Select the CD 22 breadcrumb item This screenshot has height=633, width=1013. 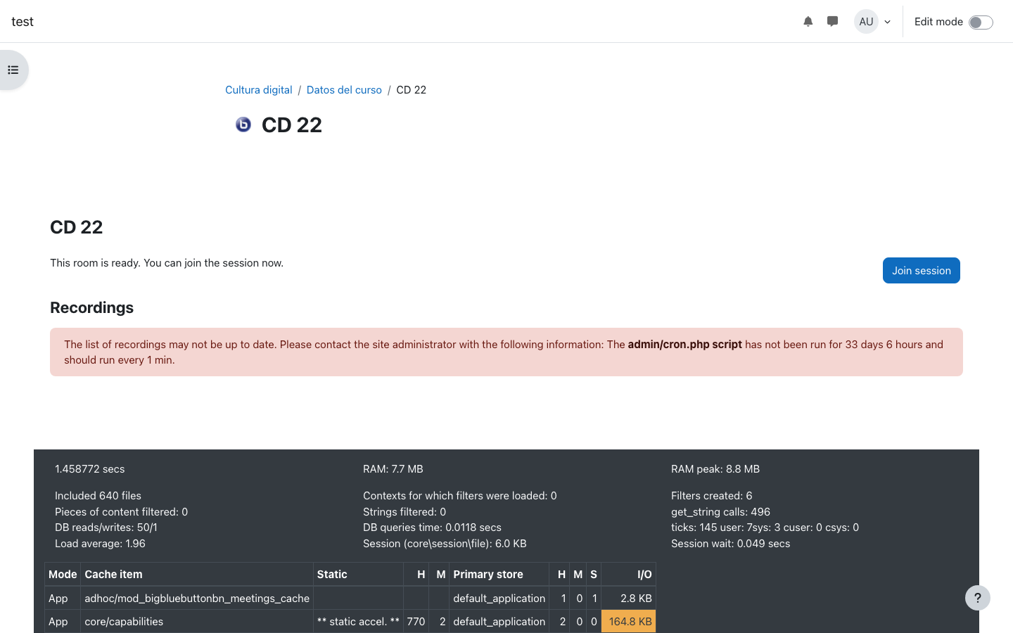[411, 90]
